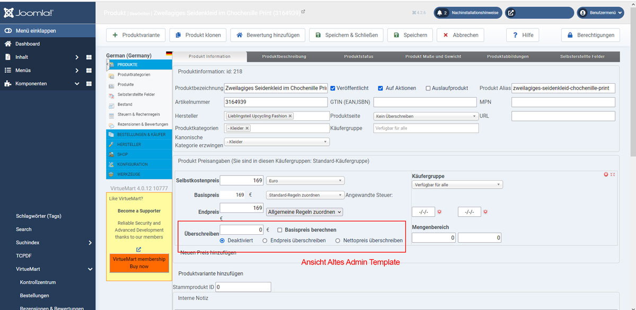Image resolution: width=636 pixels, height=310 pixels.
Task: Click the Joomla logo icon
Action: (9, 13)
